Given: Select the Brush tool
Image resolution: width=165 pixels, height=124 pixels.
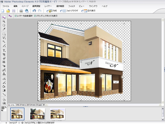Looking at the screenshot, I should 4,83.
